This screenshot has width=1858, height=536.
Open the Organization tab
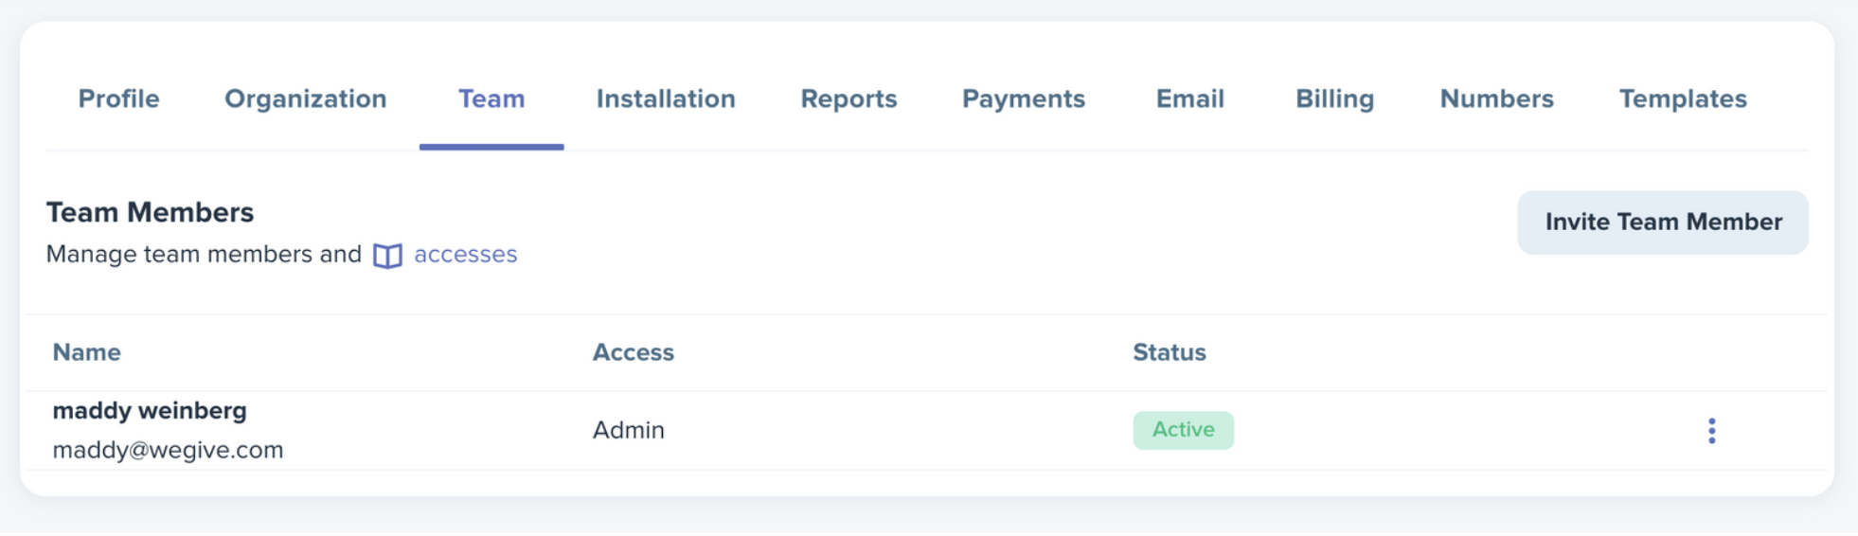pos(305,98)
